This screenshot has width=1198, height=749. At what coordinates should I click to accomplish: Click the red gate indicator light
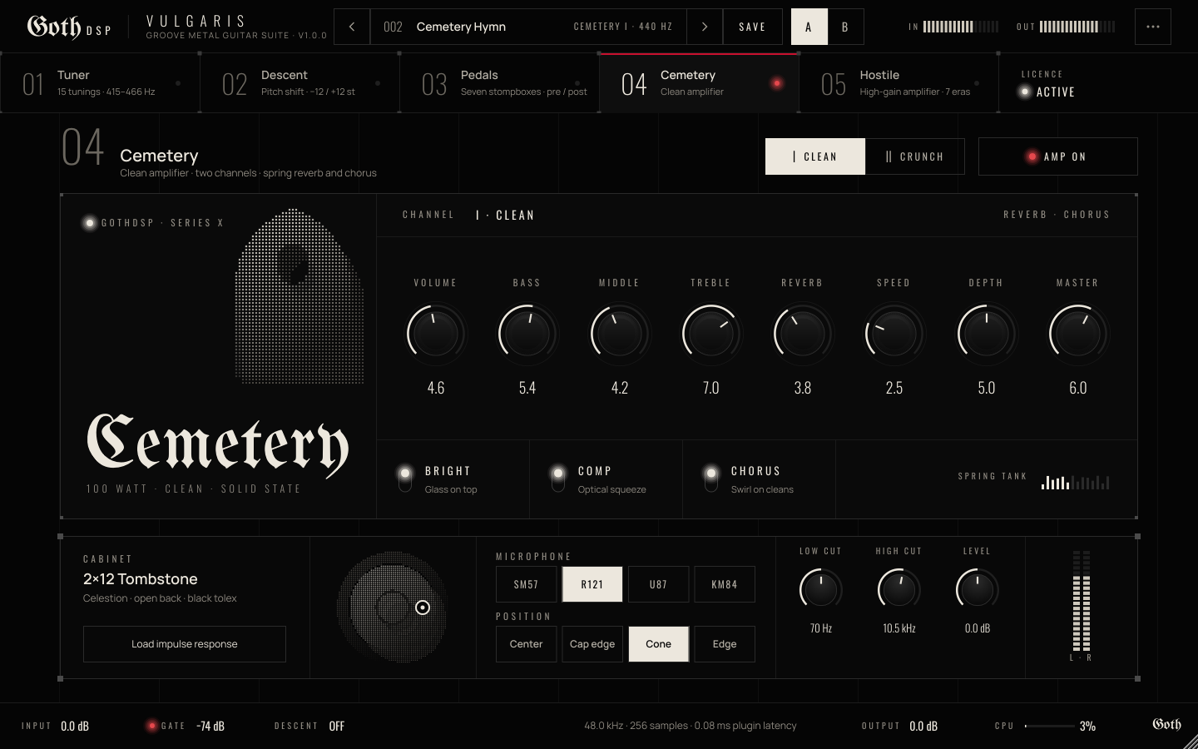[x=151, y=726]
